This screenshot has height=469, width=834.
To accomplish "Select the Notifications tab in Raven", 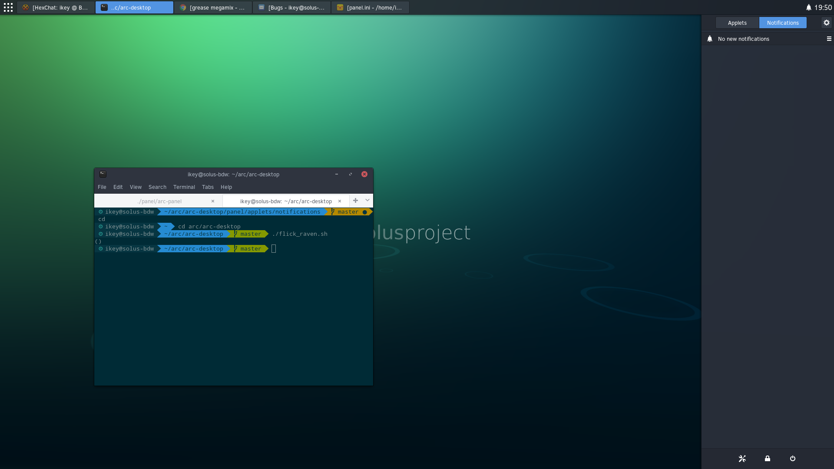I will coord(783,23).
